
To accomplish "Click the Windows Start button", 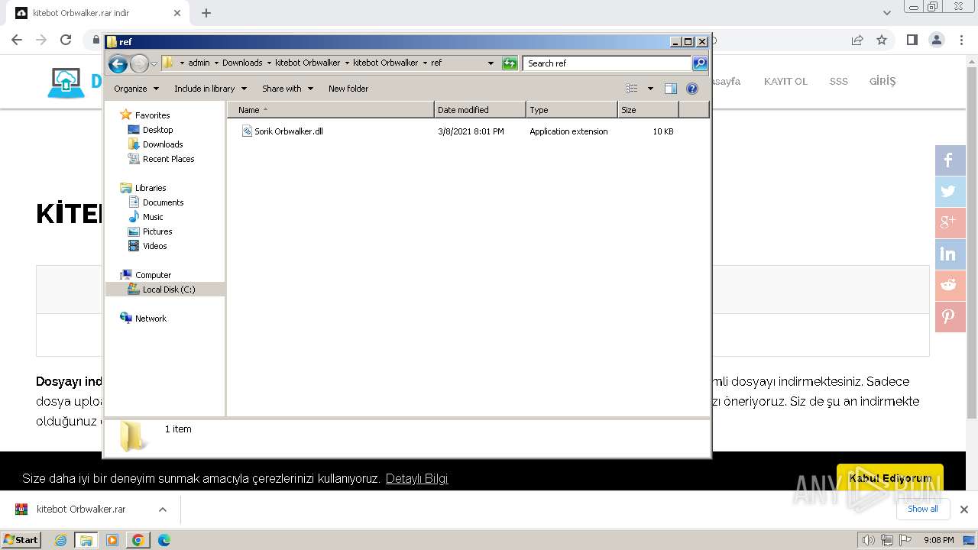I will 21,540.
